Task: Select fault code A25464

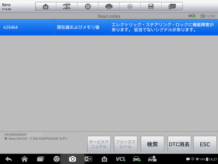Action: click(27, 27)
